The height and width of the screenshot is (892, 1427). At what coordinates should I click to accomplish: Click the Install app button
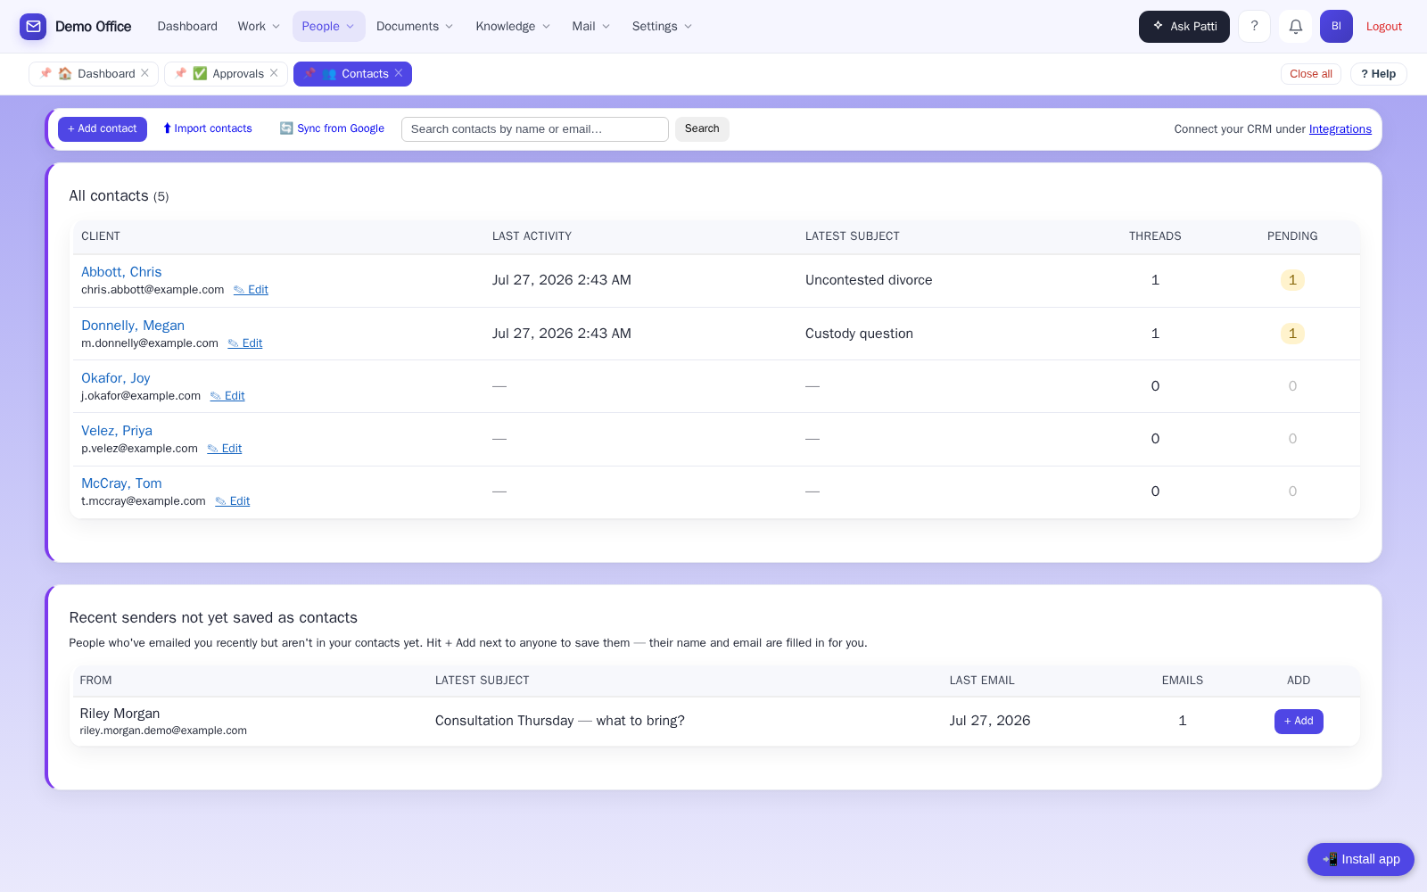coord(1361,859)
